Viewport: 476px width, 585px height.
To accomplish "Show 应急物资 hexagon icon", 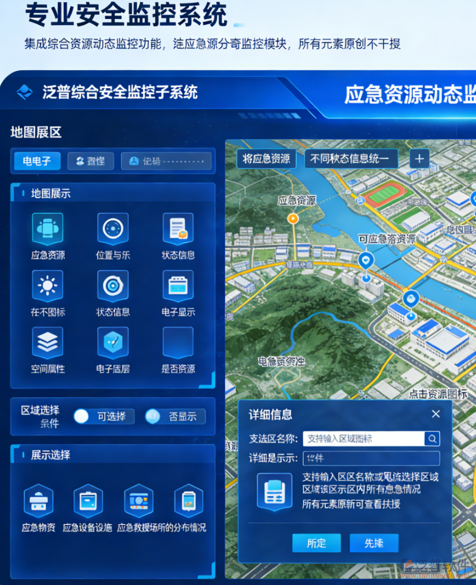I will [38, 500].
